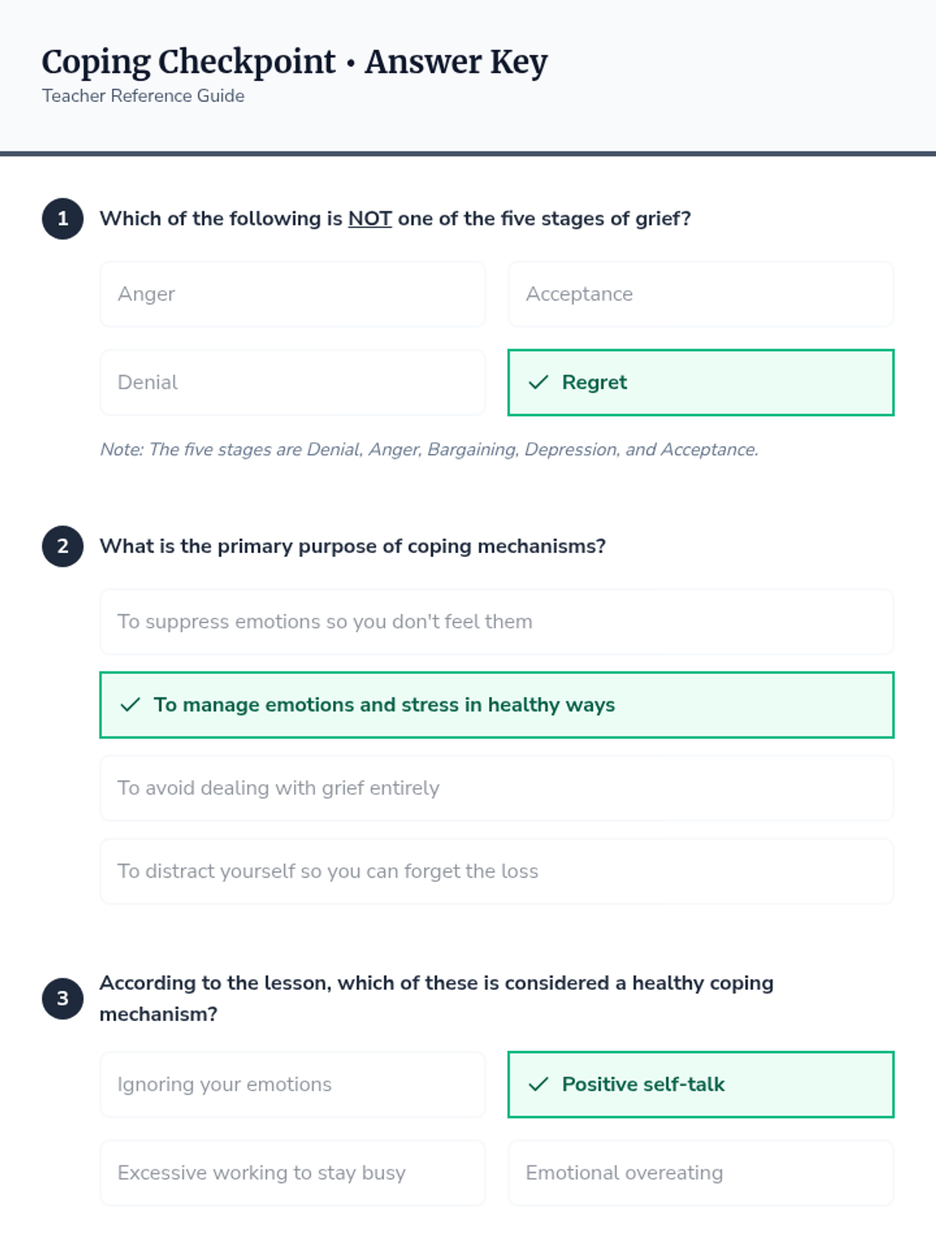Click the checkmark icon beside Positive self-talk
This screenshot has height=1248, width=936.
[x=538, y=1084]
